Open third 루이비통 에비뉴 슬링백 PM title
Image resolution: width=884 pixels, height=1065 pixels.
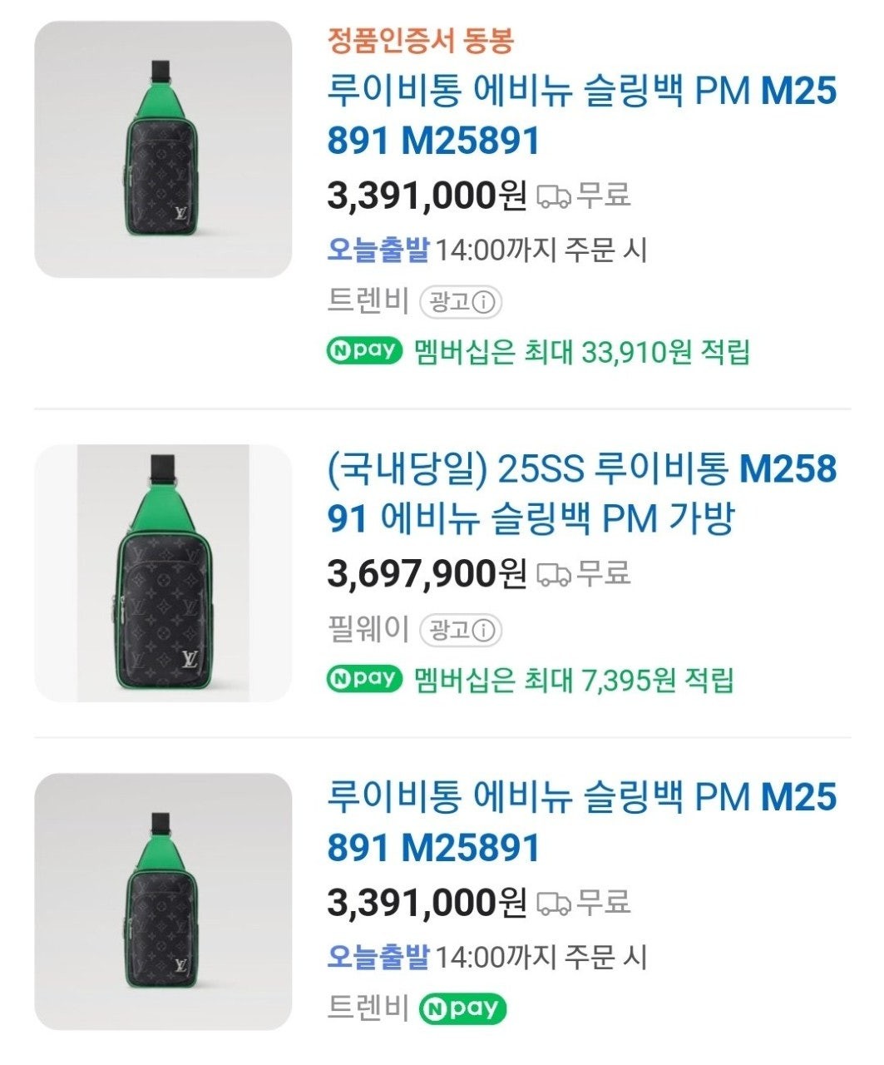[x=581, y=822]
